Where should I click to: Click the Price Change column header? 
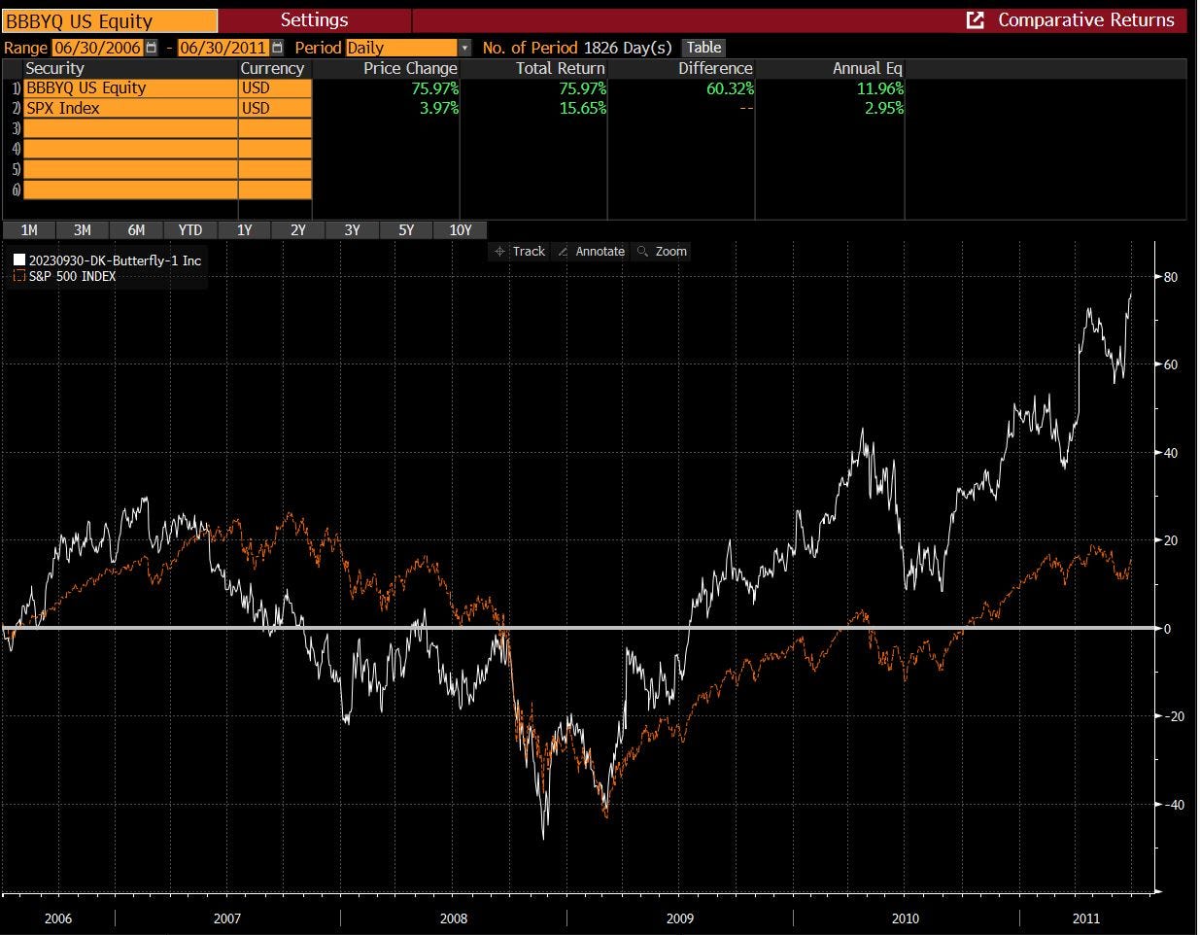(410, 68)
